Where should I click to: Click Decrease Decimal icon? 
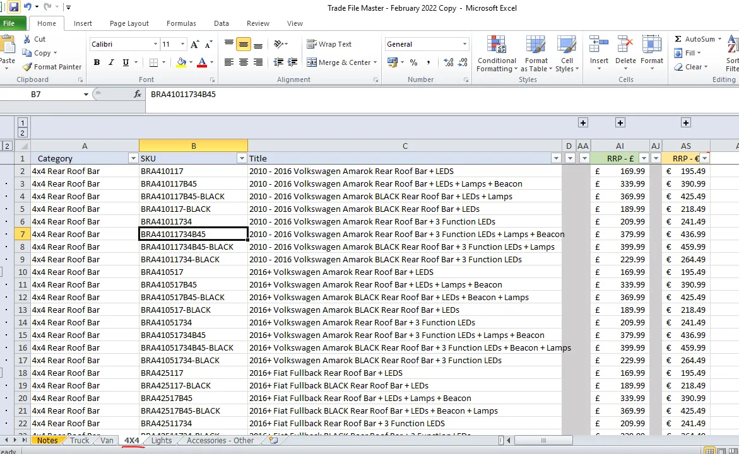463,62
